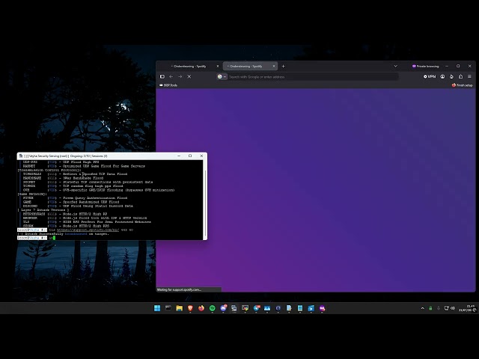Minimize the terminal window
The width and height of the screenshot is (479, 359).
coord(179,156)
